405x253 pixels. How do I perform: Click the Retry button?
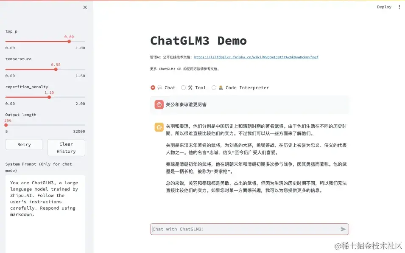tap(24, 144)
